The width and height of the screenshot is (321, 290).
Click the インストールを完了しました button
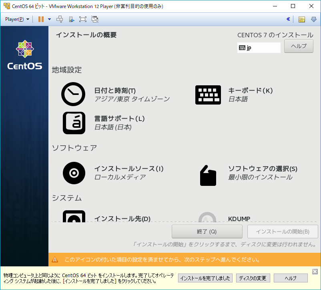click(x=205, y=278)
